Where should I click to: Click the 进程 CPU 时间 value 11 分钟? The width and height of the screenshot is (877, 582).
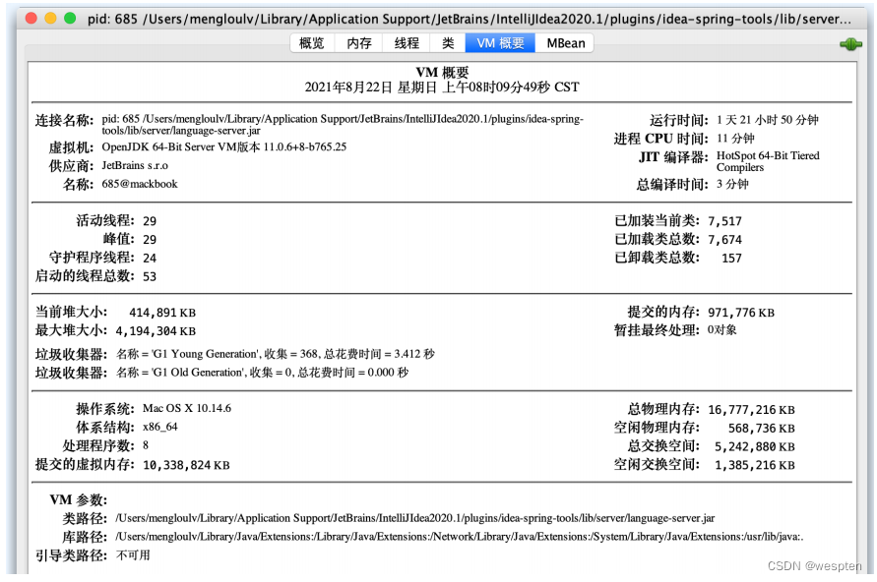(x=735, y=138)
